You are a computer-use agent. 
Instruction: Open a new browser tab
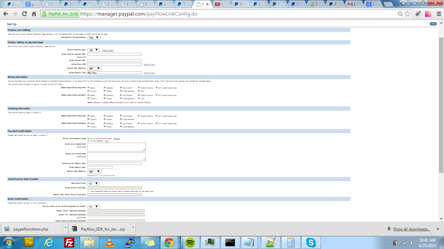pyautogui.click(x=388, y=5)
